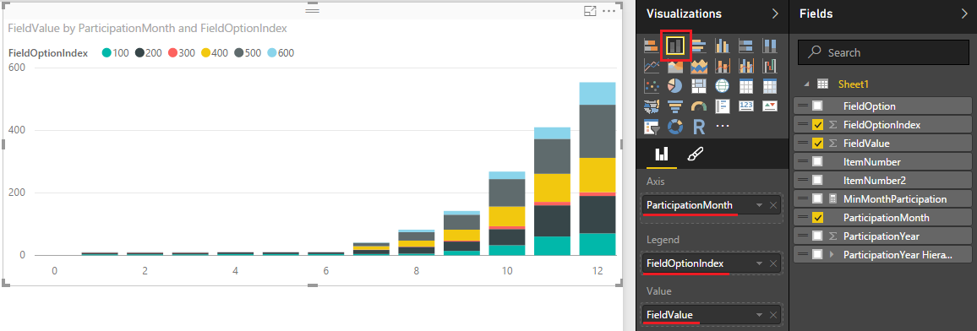Select the 100% stacked column chart visual

[x=769, y=46]
